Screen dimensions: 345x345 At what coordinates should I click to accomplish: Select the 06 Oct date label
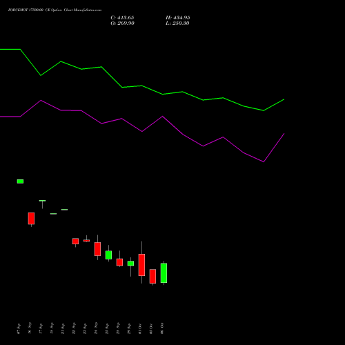(162, 328)
